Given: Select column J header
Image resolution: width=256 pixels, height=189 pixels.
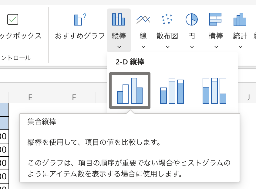Looking at the screenshot, I should [x=248, y=97].
